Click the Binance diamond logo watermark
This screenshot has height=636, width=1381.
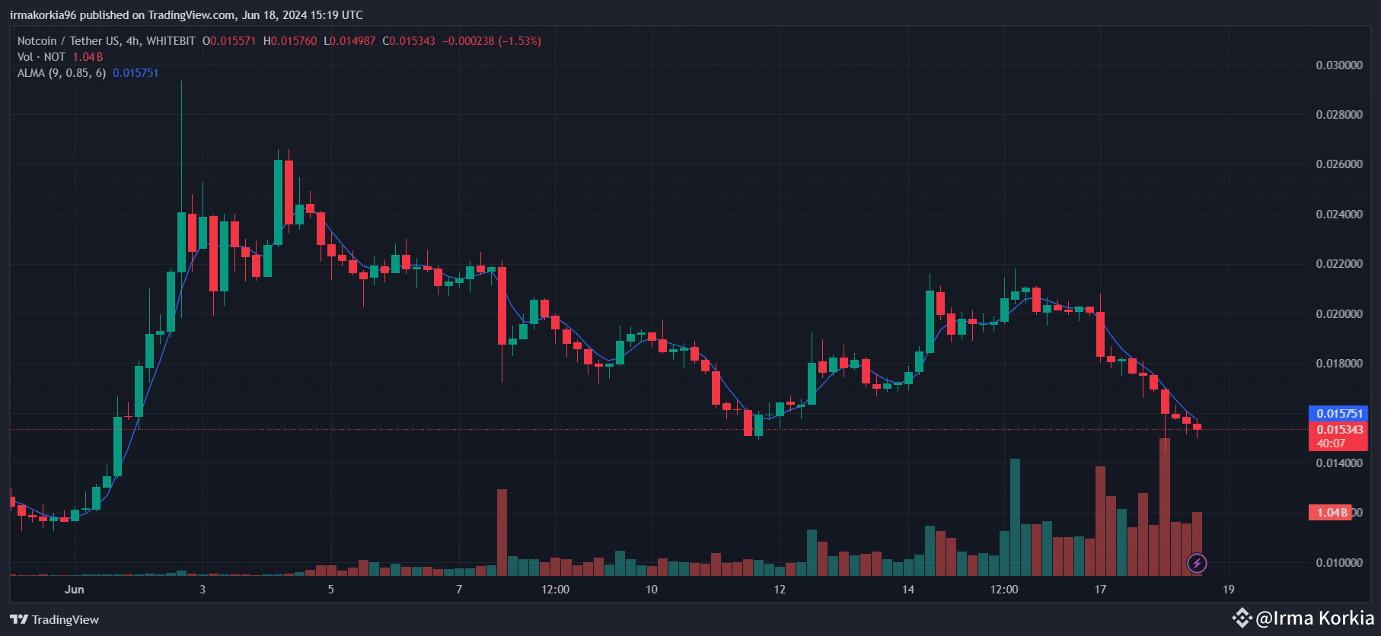click(x=1242, y=618)
